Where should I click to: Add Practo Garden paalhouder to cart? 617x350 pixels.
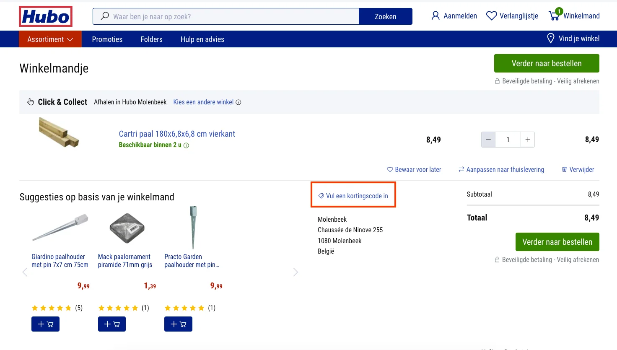[178, 324]
